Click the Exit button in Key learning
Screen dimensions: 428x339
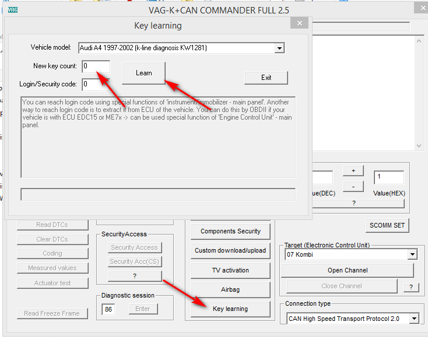coord(266,78)
